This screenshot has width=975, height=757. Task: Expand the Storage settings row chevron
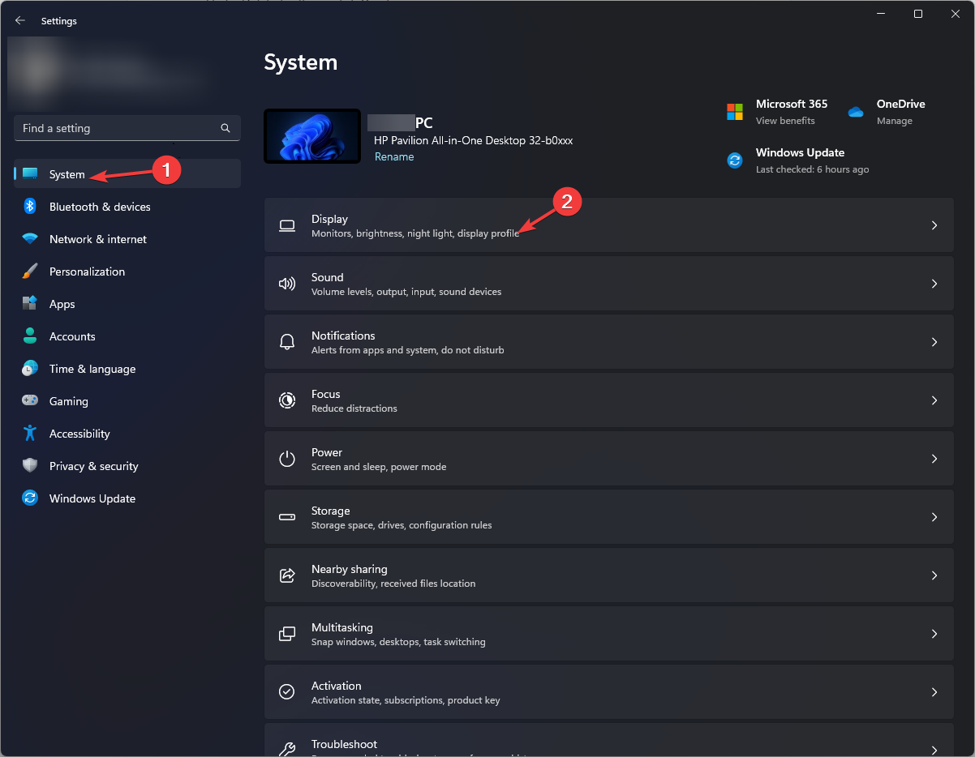click(934, 516)
